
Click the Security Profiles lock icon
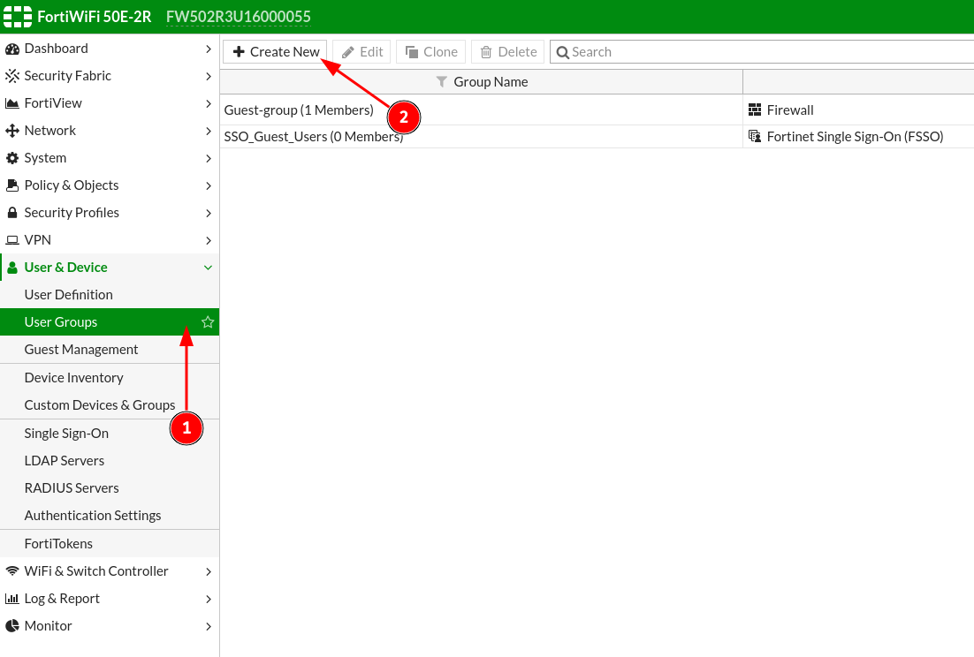pyautogui.click(x=12, y=213)
